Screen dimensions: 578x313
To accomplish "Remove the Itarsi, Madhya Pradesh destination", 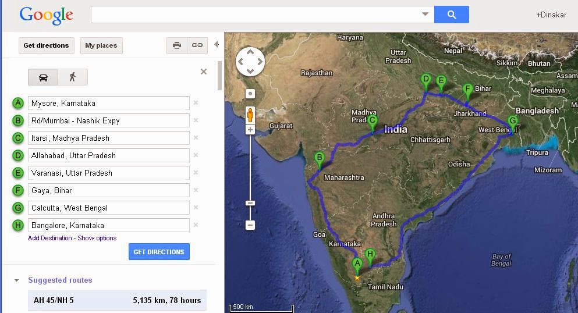I will (196, 138).
